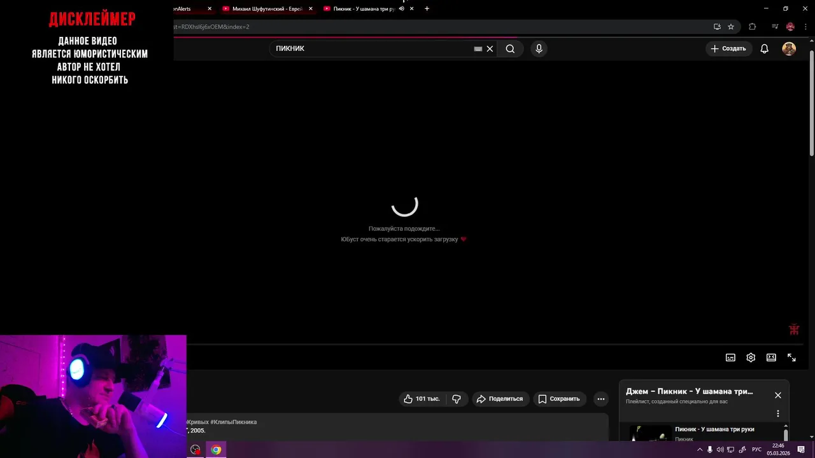Screen dimensions: 815x458
Task: Toggle subtitles in the video player
Action: click(x=730, y=357)
